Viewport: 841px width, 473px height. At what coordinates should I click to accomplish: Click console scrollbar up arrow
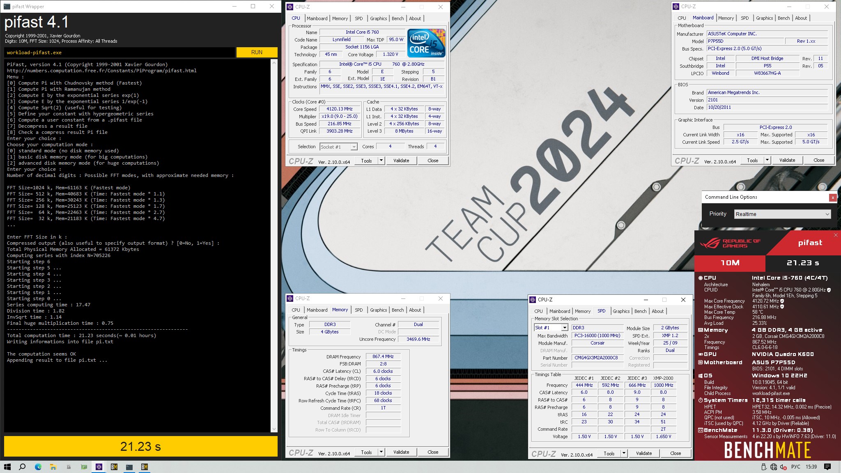click(274, 63)
